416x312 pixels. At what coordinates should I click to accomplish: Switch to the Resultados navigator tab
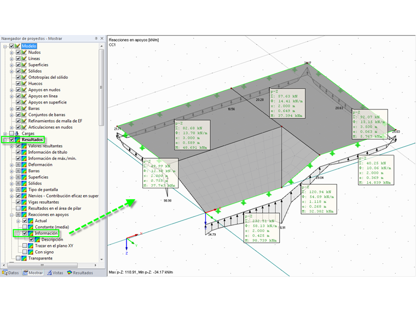80,273
